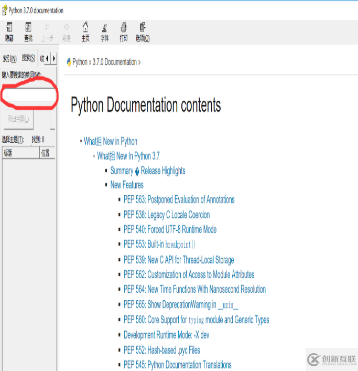Viewport: 358px width, 371px height.
Task: Open the 3.7.0 Documentation breadcrumb link
Action: coord(115,62)
